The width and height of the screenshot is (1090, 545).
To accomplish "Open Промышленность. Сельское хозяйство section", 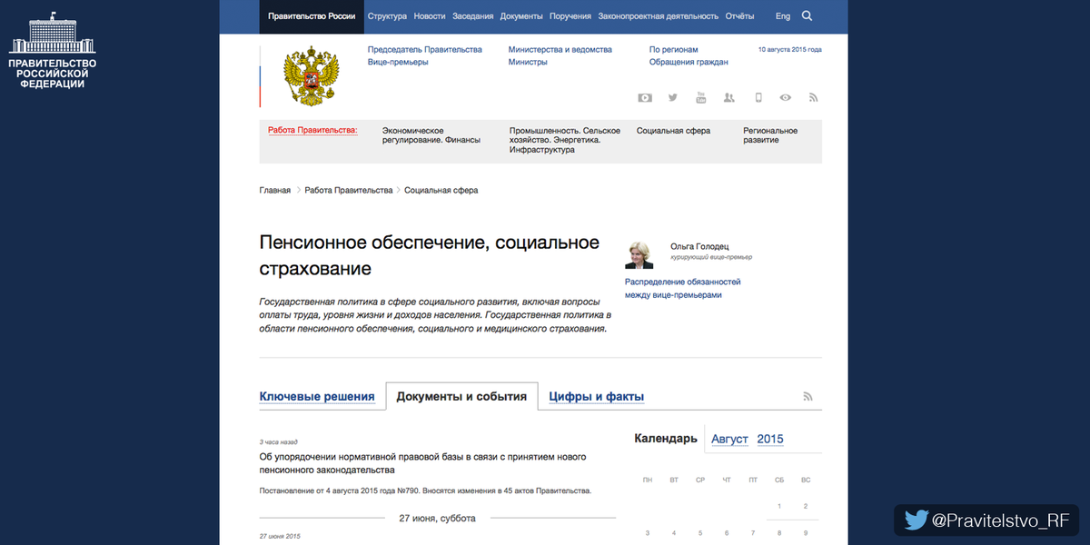I will click(x=565, y=140).
